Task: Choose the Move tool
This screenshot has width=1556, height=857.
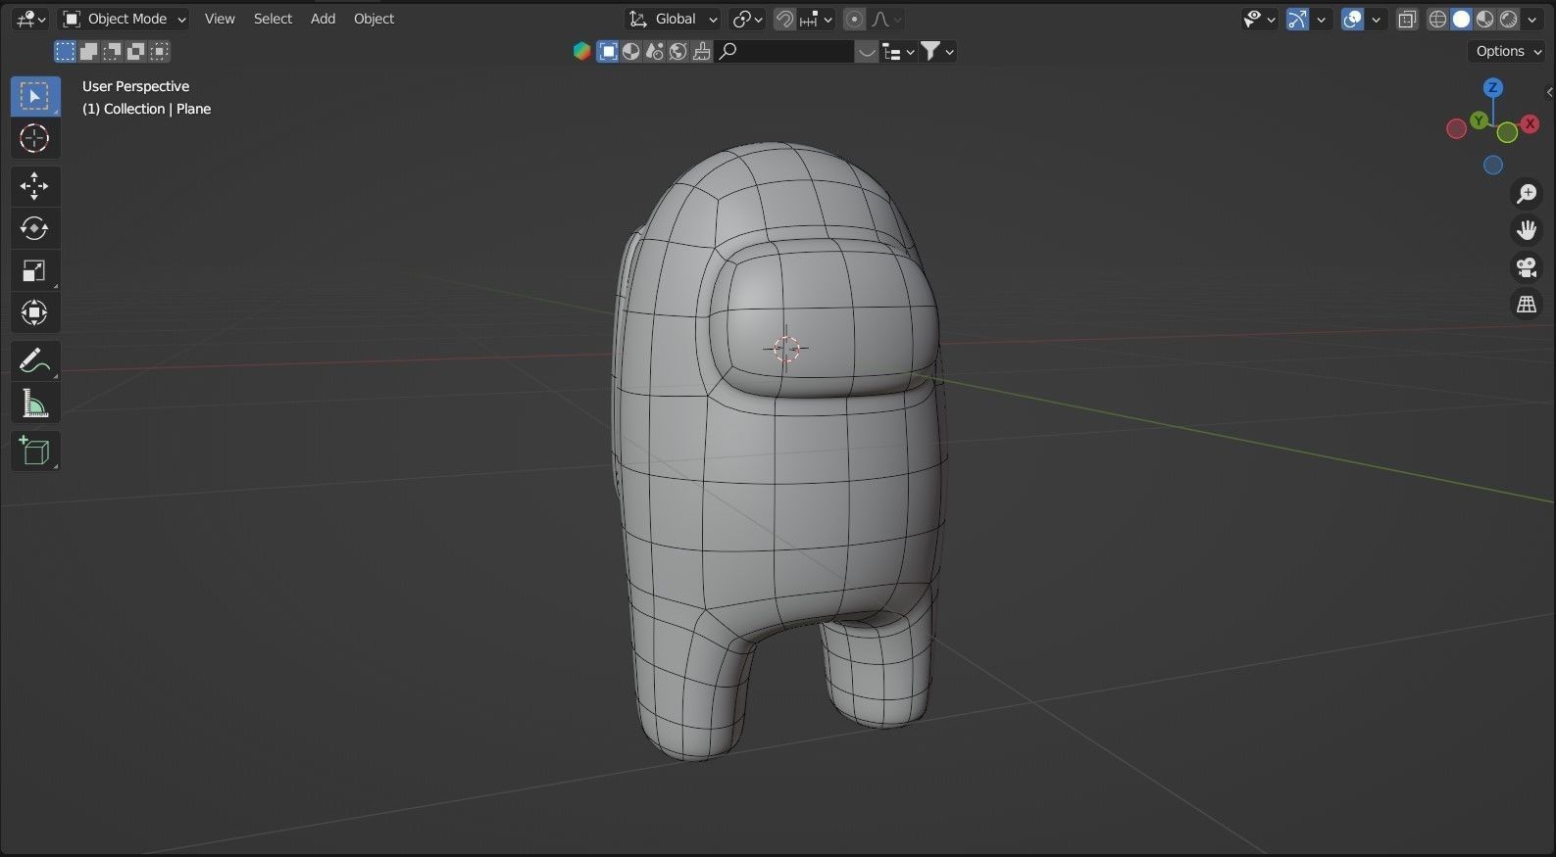Action: [x=34, y=186]
